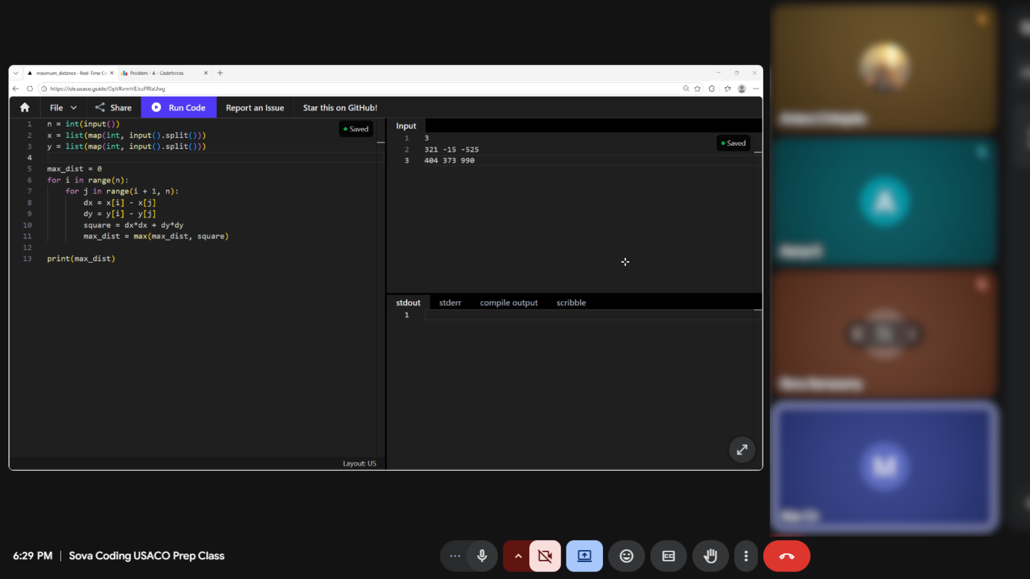The image size is (1030, 579).
Task: Send an emoji reaction in the meeting
Action: click(626, 556)
